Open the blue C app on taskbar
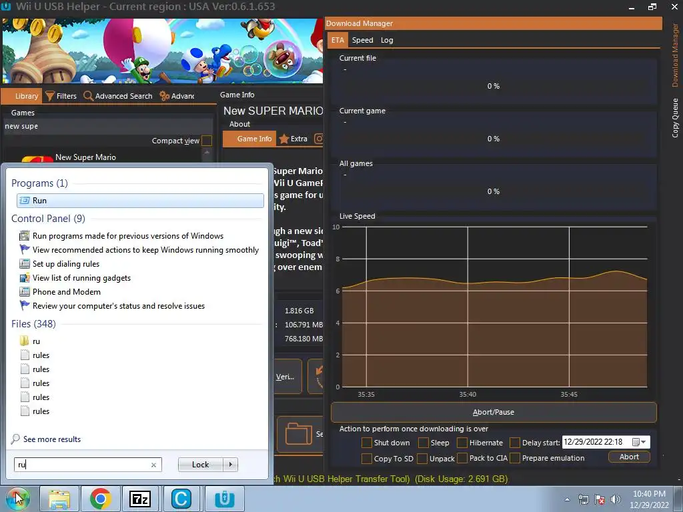 [181, 499]
